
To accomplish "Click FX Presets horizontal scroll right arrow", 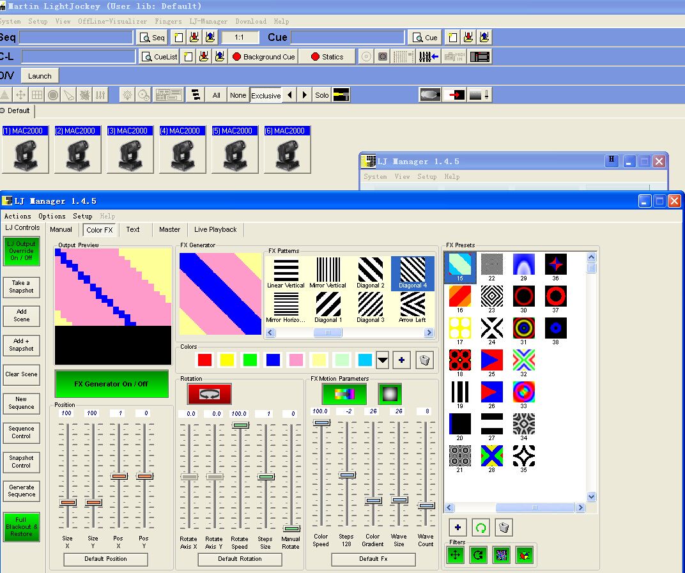I will coord(580,507).
